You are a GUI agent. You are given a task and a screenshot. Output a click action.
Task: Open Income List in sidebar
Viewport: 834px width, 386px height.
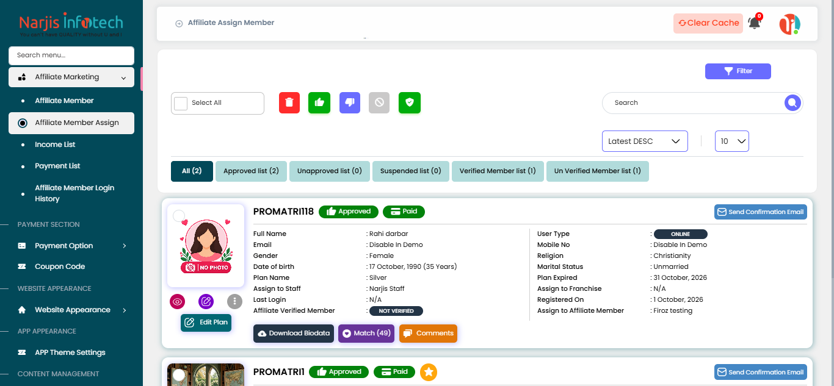[x=55, y=145]
